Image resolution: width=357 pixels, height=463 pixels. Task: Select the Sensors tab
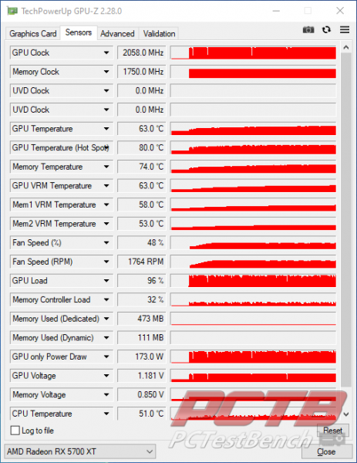pyautogui.click(x=79, y=32)
